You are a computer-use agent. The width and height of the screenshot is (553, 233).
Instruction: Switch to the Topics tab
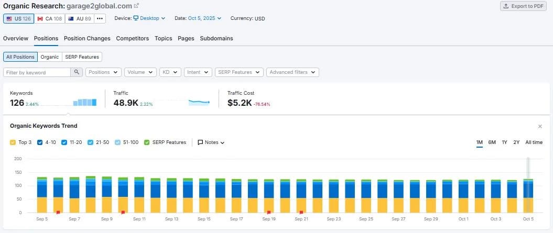164,38
